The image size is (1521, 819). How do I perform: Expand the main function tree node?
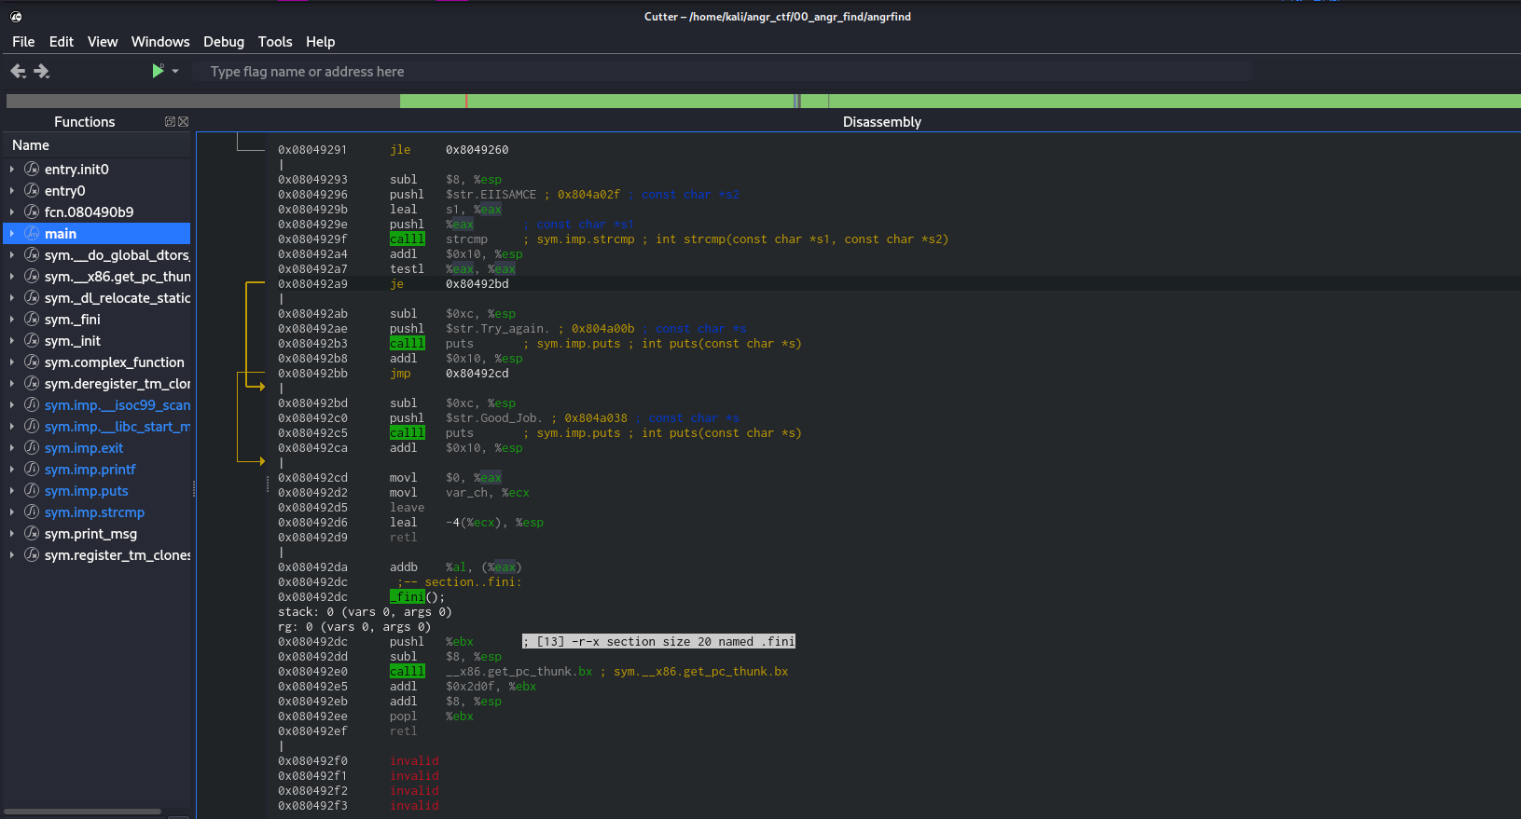12,234
